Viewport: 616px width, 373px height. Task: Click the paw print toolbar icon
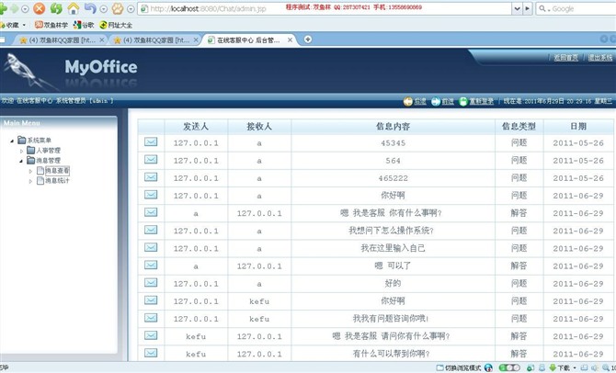click(x=118, y=8)
